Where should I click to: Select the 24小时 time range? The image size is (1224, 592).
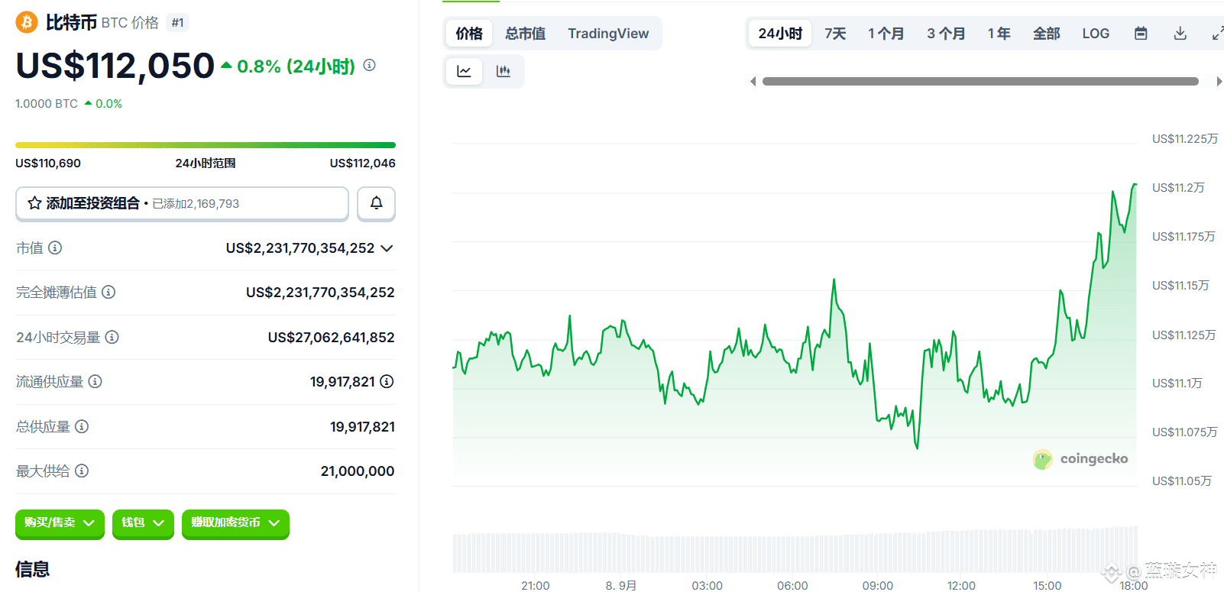pos(780,34)
